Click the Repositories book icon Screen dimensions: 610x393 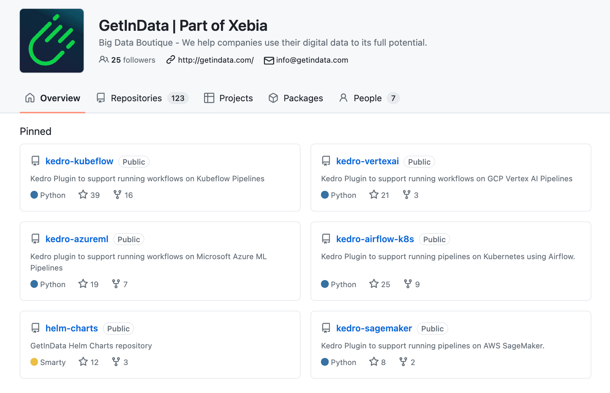[x=101, y=98]
